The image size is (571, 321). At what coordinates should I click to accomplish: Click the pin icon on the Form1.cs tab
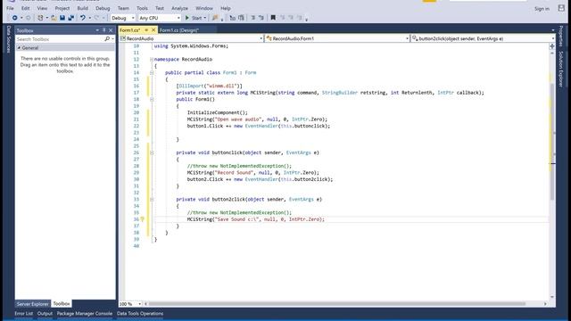click(146, 30)
